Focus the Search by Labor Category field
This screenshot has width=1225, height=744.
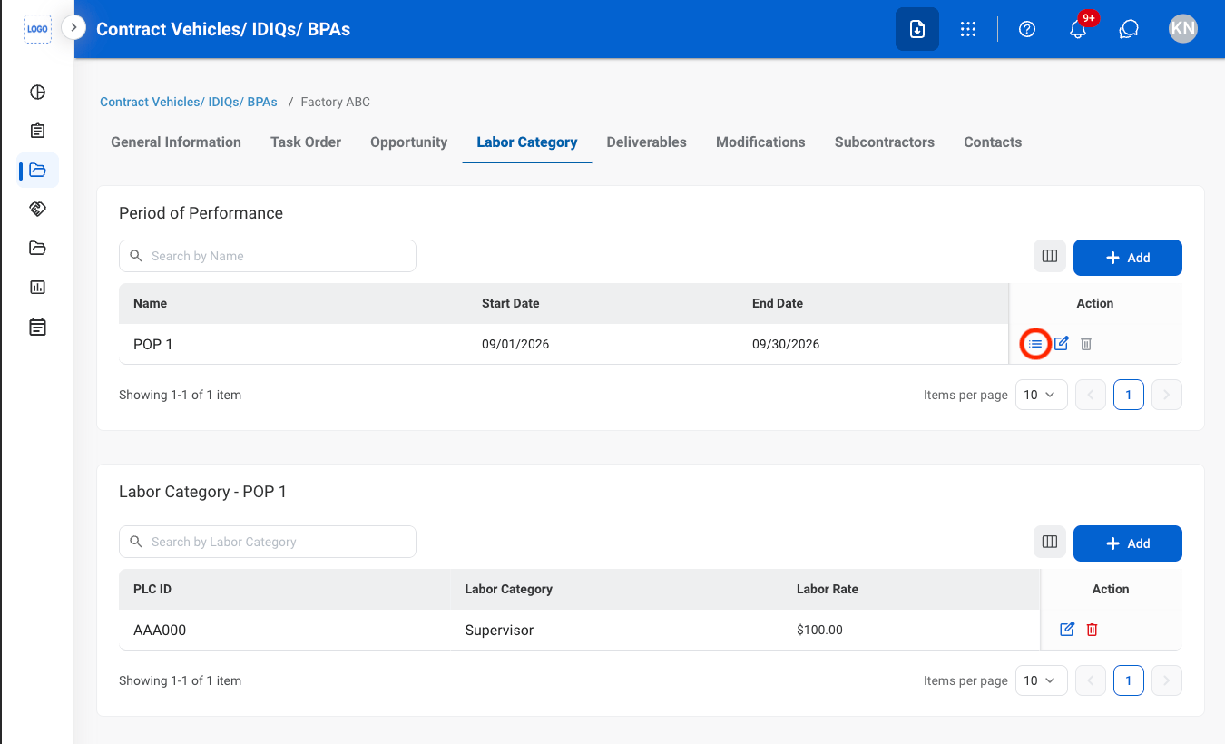(x=268, y=542)
